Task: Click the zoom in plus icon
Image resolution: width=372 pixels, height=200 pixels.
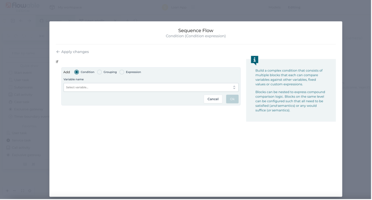Action: tap(7, 191)
